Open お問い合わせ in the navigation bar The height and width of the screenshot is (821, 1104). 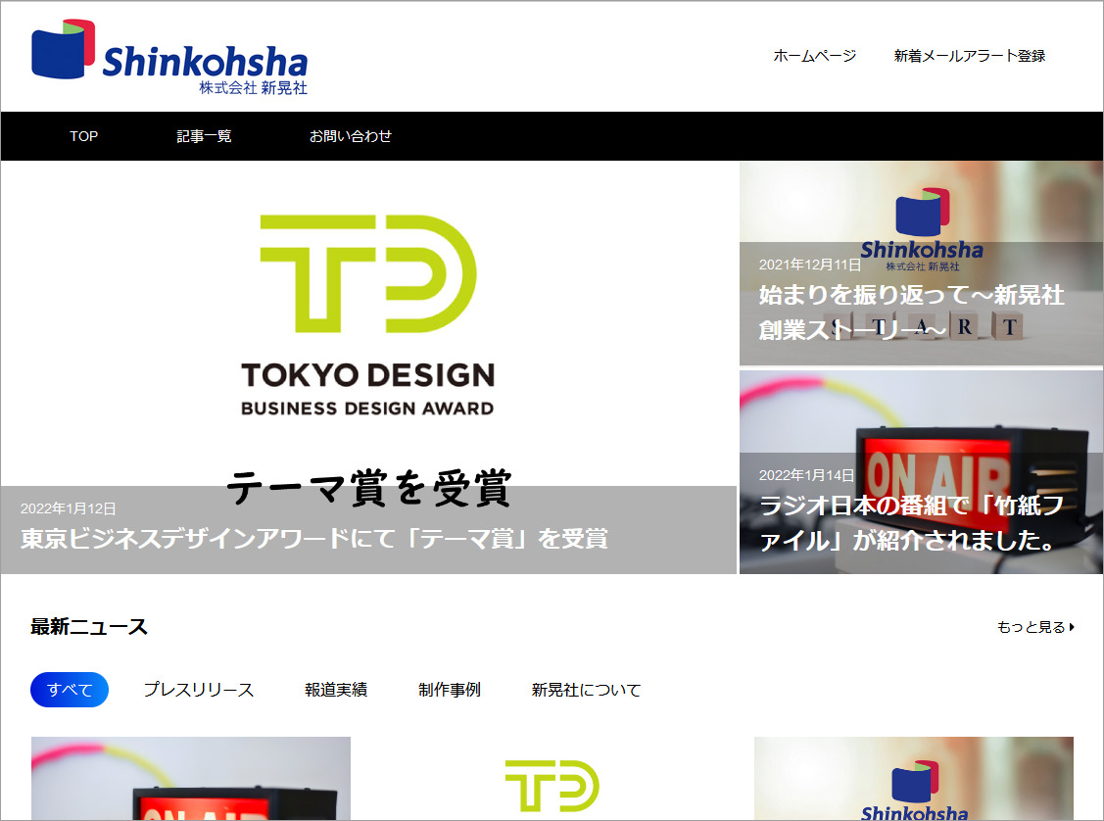(351, 136)
